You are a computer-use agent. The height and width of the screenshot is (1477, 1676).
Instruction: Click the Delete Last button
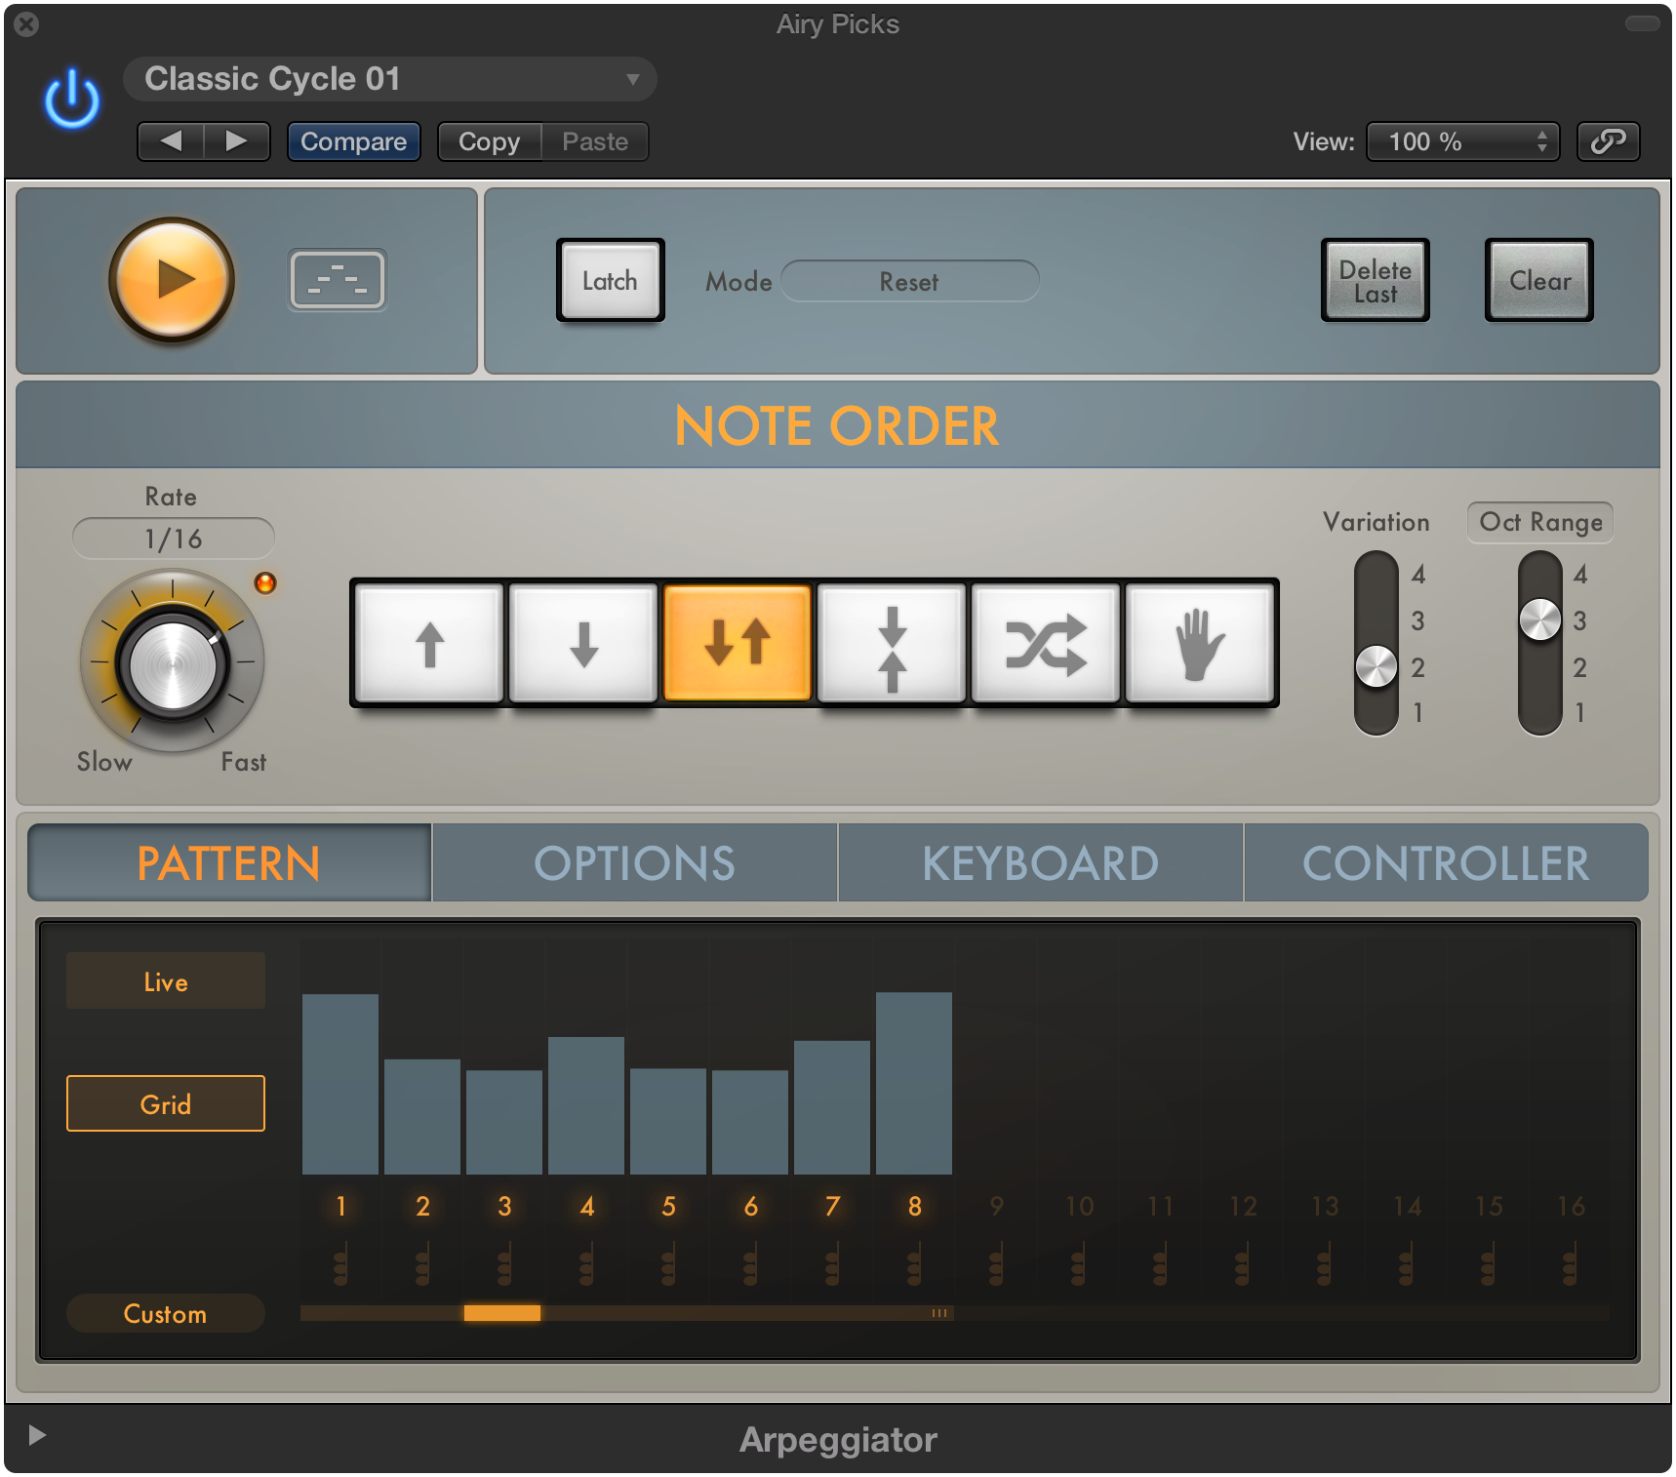click(x=1376, y=280)
